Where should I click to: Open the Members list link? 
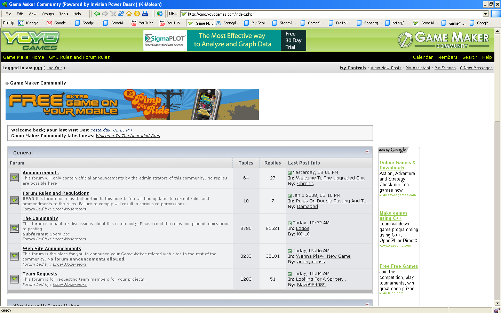tap(447, 57)
